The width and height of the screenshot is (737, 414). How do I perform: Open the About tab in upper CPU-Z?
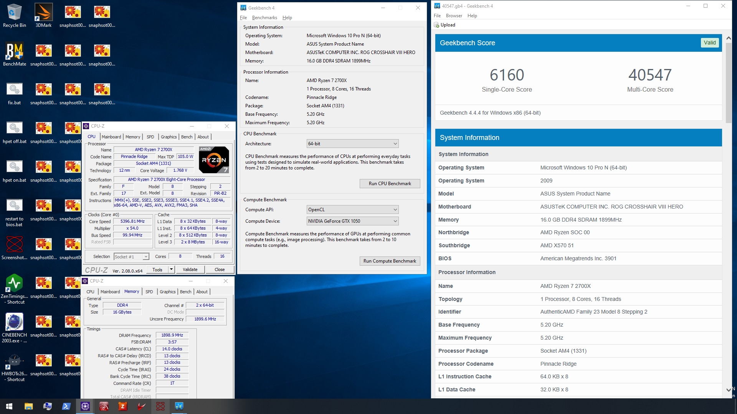point(203,137)
